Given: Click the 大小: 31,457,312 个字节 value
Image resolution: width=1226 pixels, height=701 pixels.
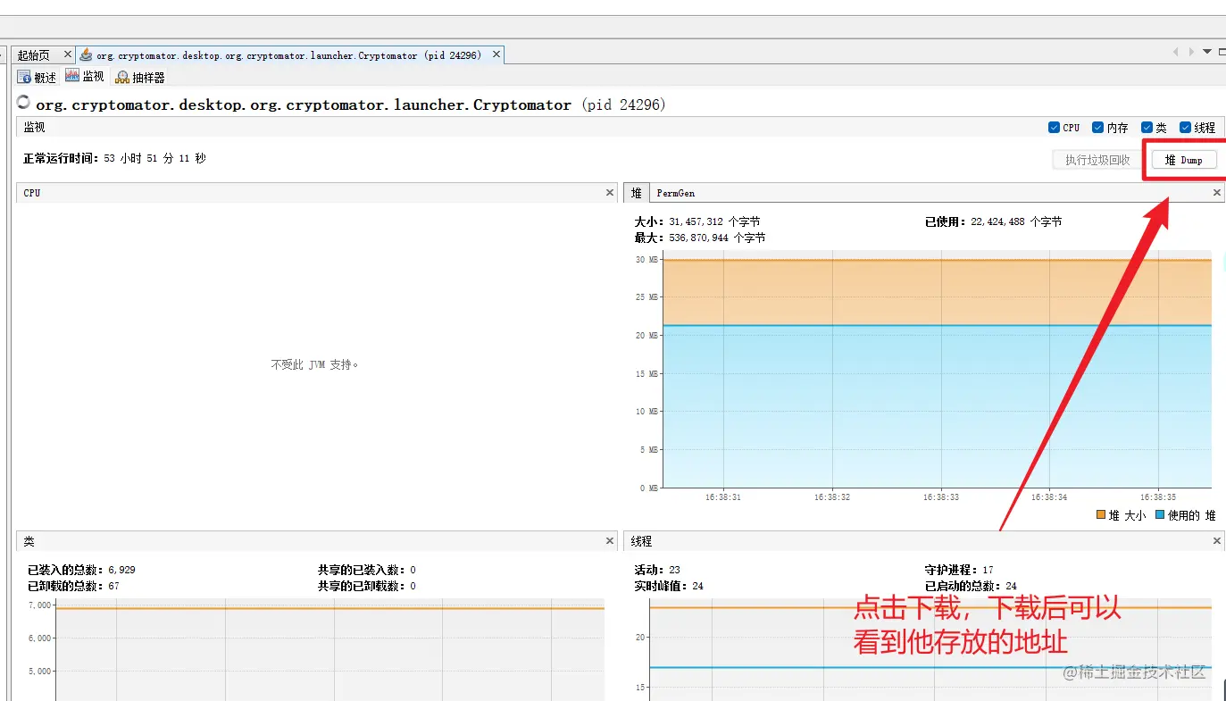Looking at the screenshot, I should (697, 221).
